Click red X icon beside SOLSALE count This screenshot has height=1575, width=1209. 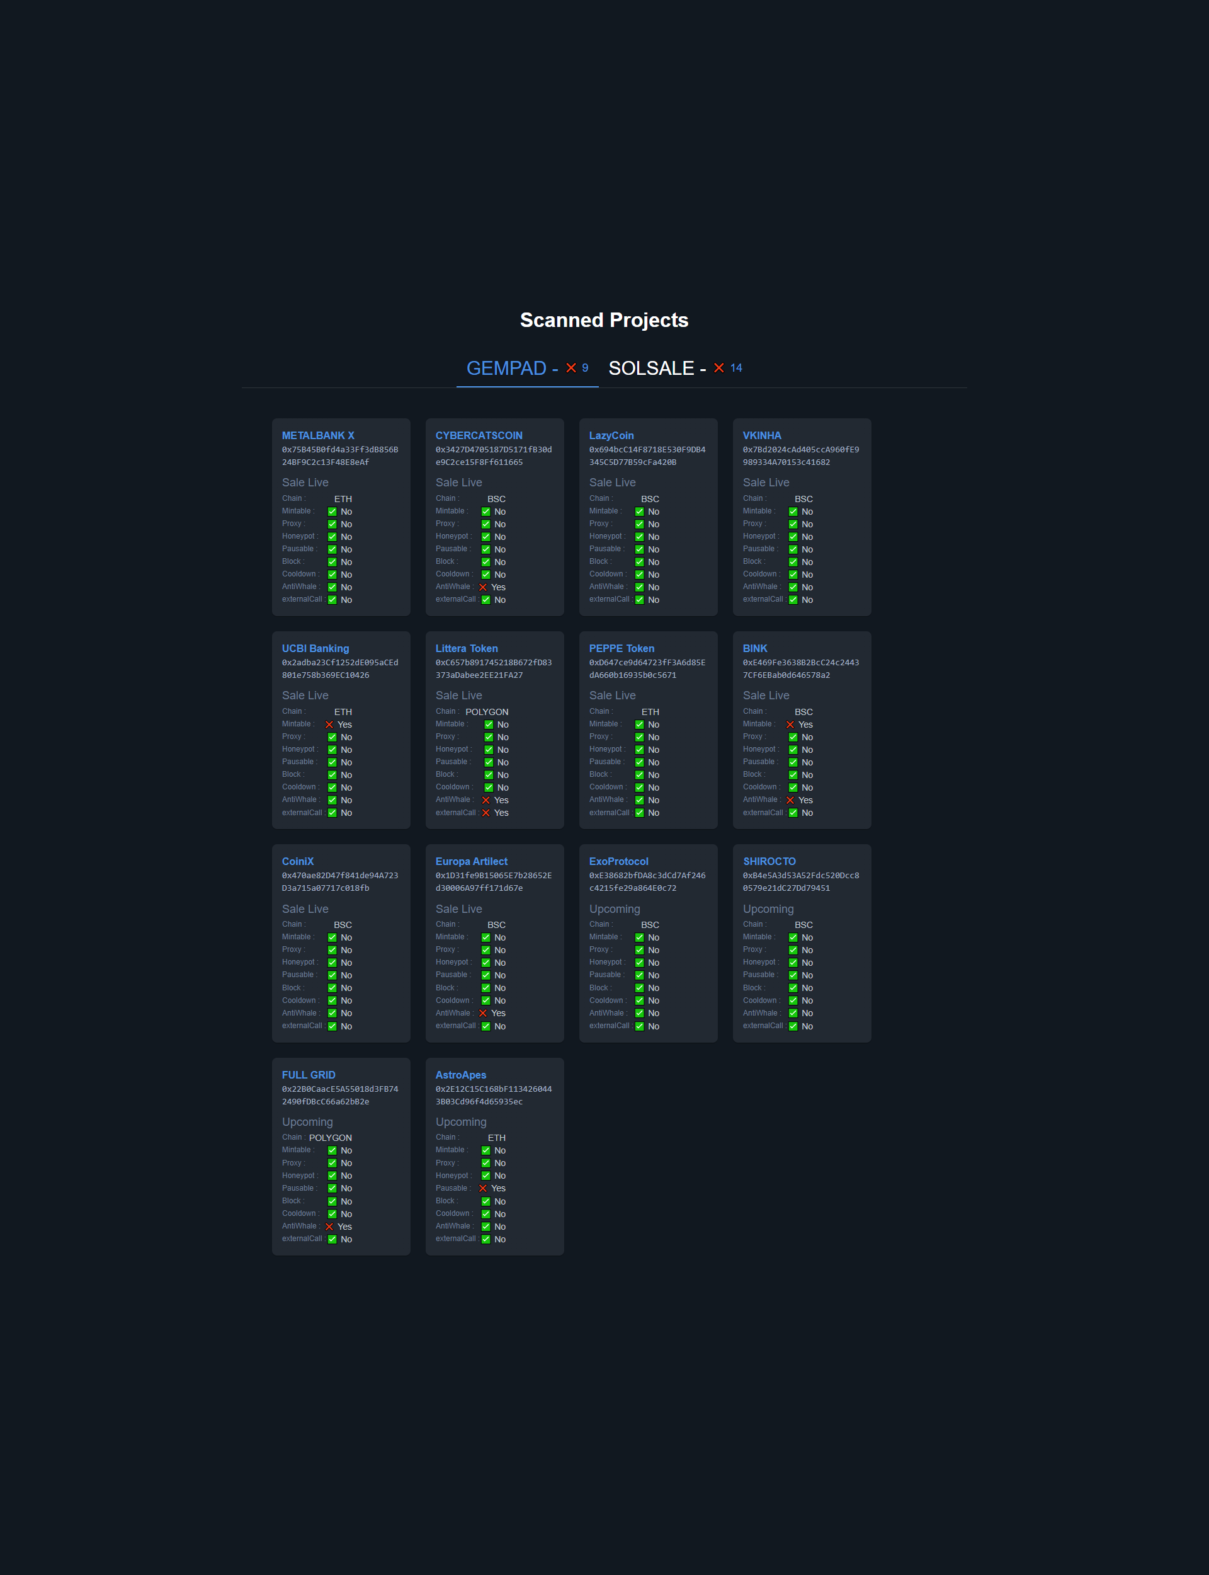tap(718, 368)
